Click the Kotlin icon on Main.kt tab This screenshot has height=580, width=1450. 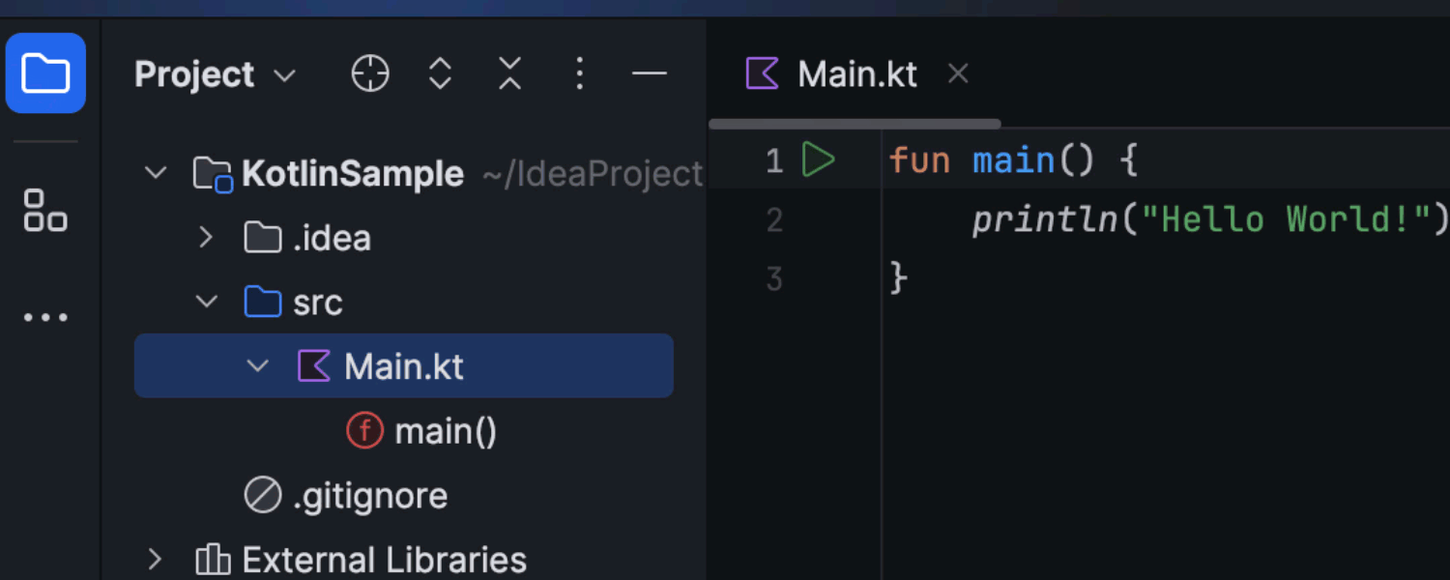click(x=763, y=72)
